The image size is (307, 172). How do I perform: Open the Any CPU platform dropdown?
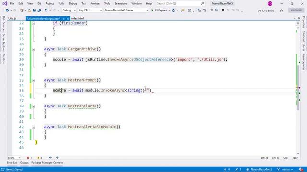pos(90,11)
